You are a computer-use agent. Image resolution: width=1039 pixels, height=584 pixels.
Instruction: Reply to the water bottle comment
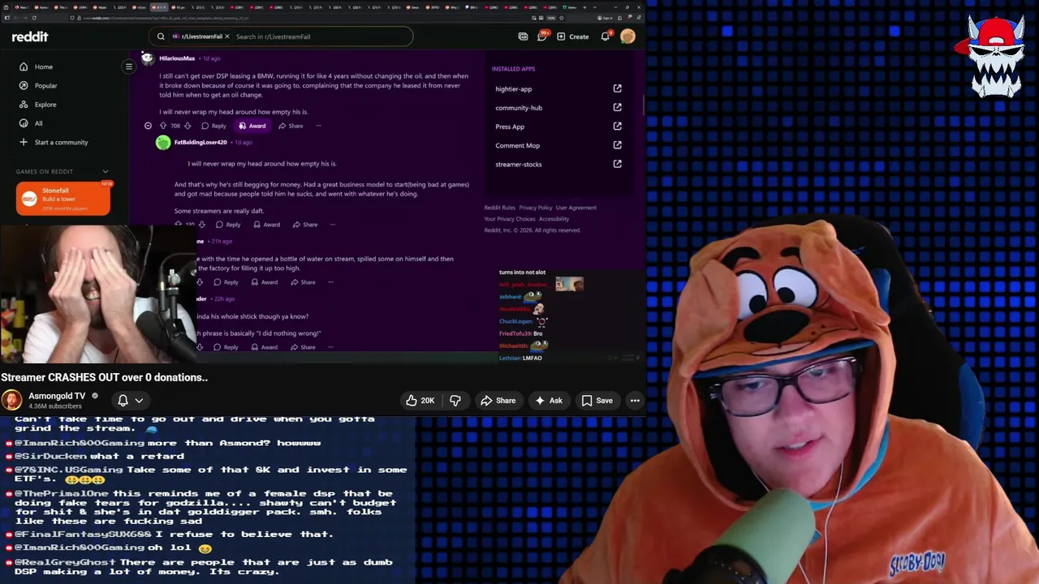226,282
